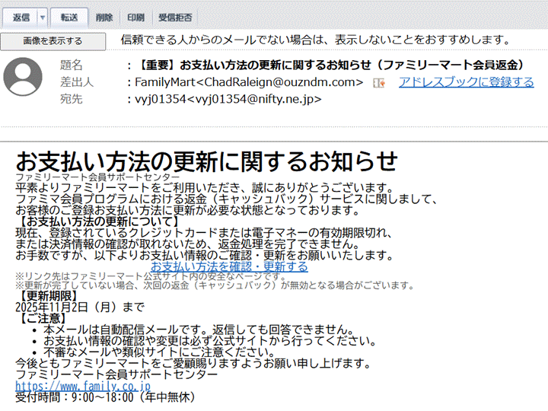Click the 宛先 field label

(71, 99)
